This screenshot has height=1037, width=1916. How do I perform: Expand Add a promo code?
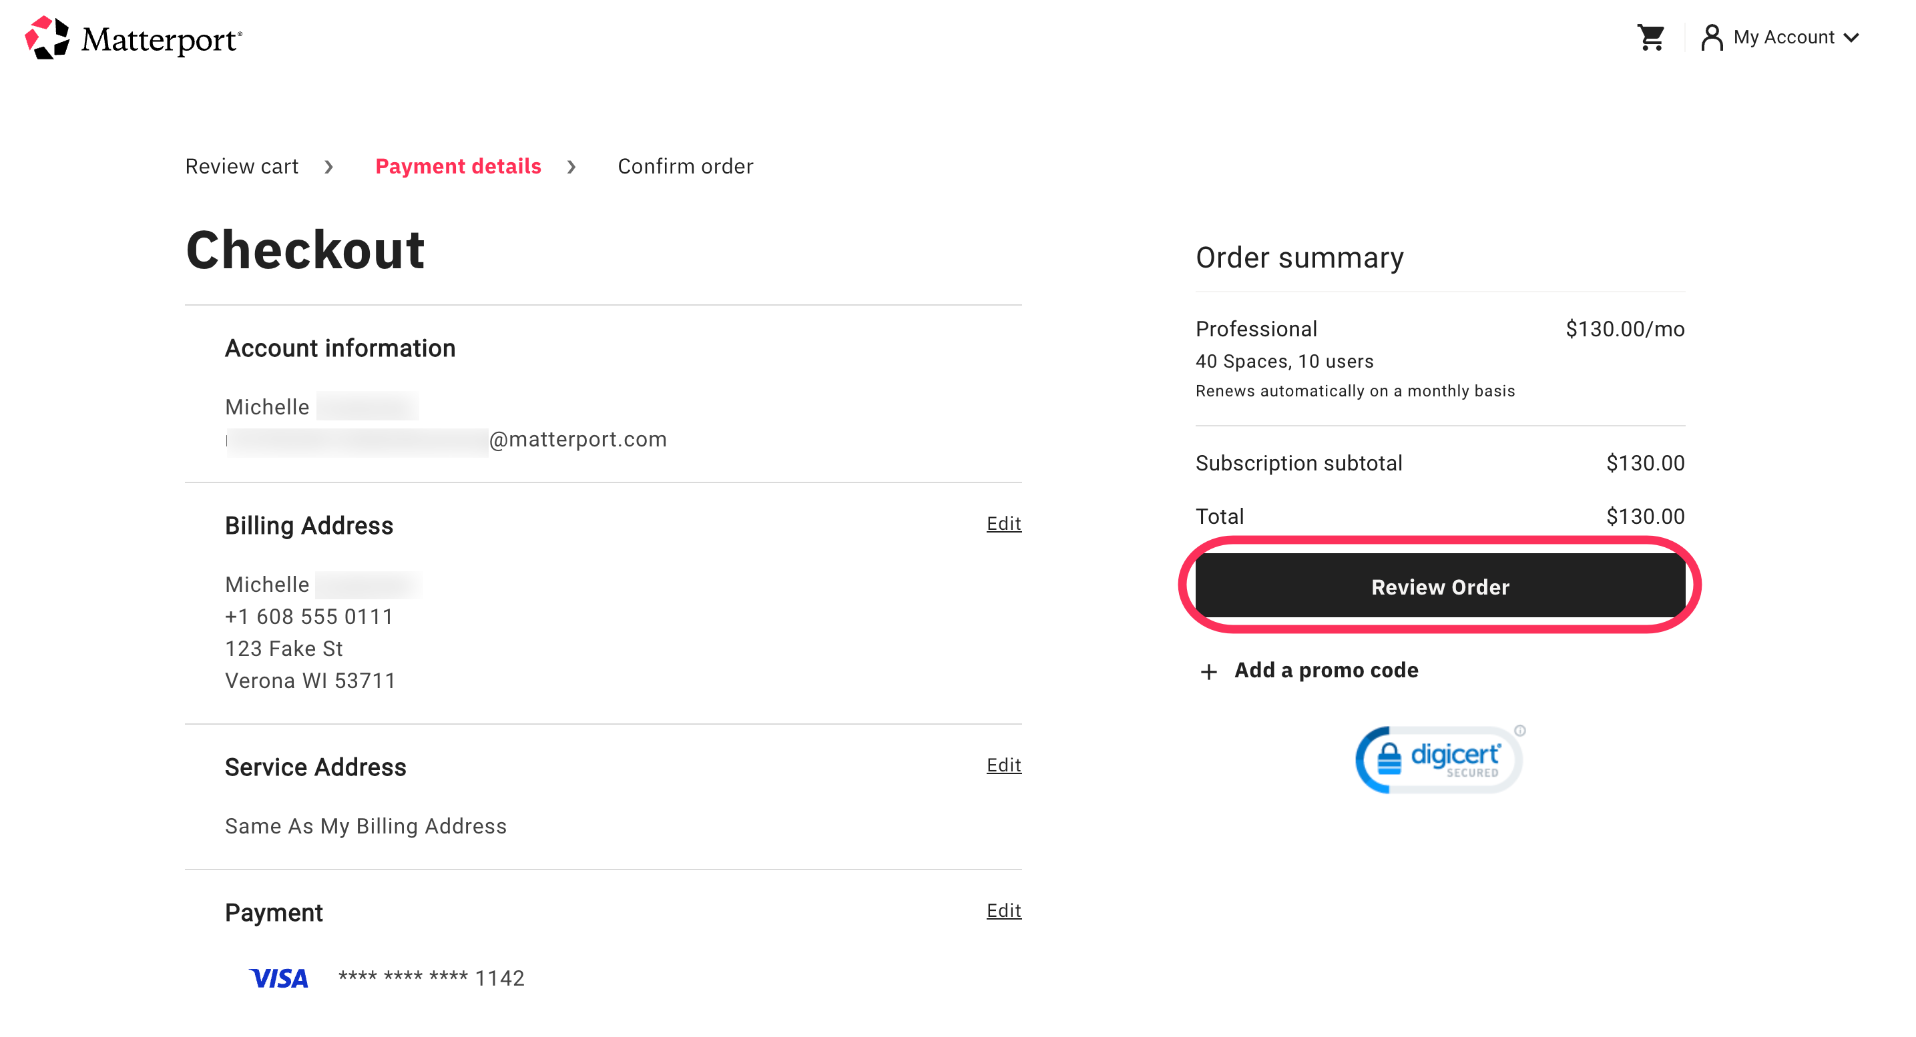1325,670
